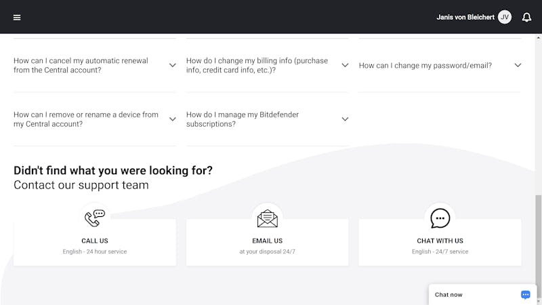This screenshot has width=542, height=305.
Task: Open the Chat now widget
Action: [x=482, y=295]
